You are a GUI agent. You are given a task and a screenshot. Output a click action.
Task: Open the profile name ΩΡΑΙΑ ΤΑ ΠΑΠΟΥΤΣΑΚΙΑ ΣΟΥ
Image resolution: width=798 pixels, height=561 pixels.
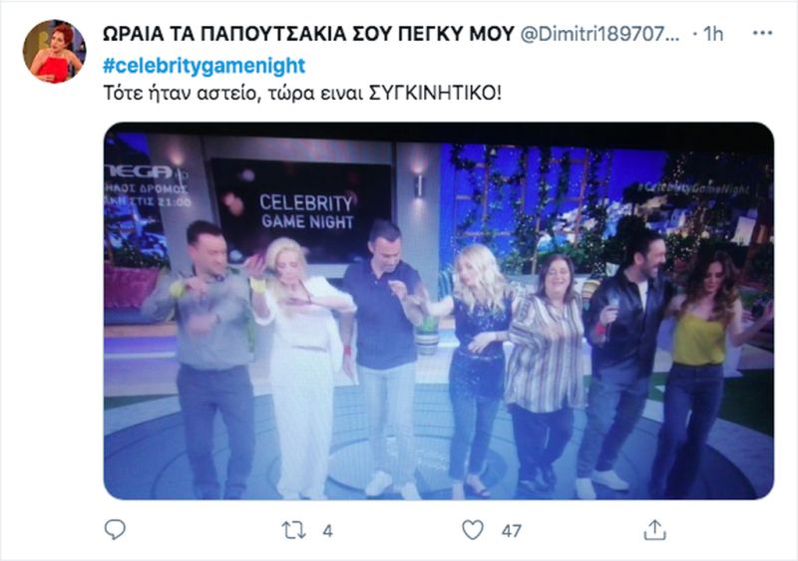(308, 34)
